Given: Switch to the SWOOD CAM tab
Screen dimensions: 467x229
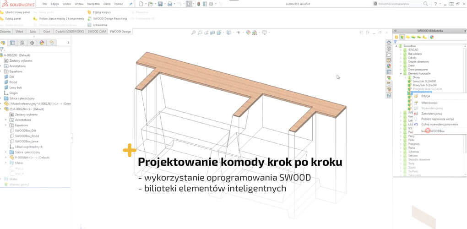Looking at the screenshot, I should (x=97, y=32).
